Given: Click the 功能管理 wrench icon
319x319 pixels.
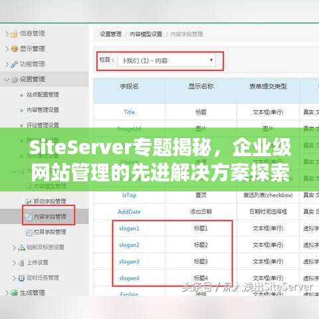Looking at the screenshot, I should point(14,64).
